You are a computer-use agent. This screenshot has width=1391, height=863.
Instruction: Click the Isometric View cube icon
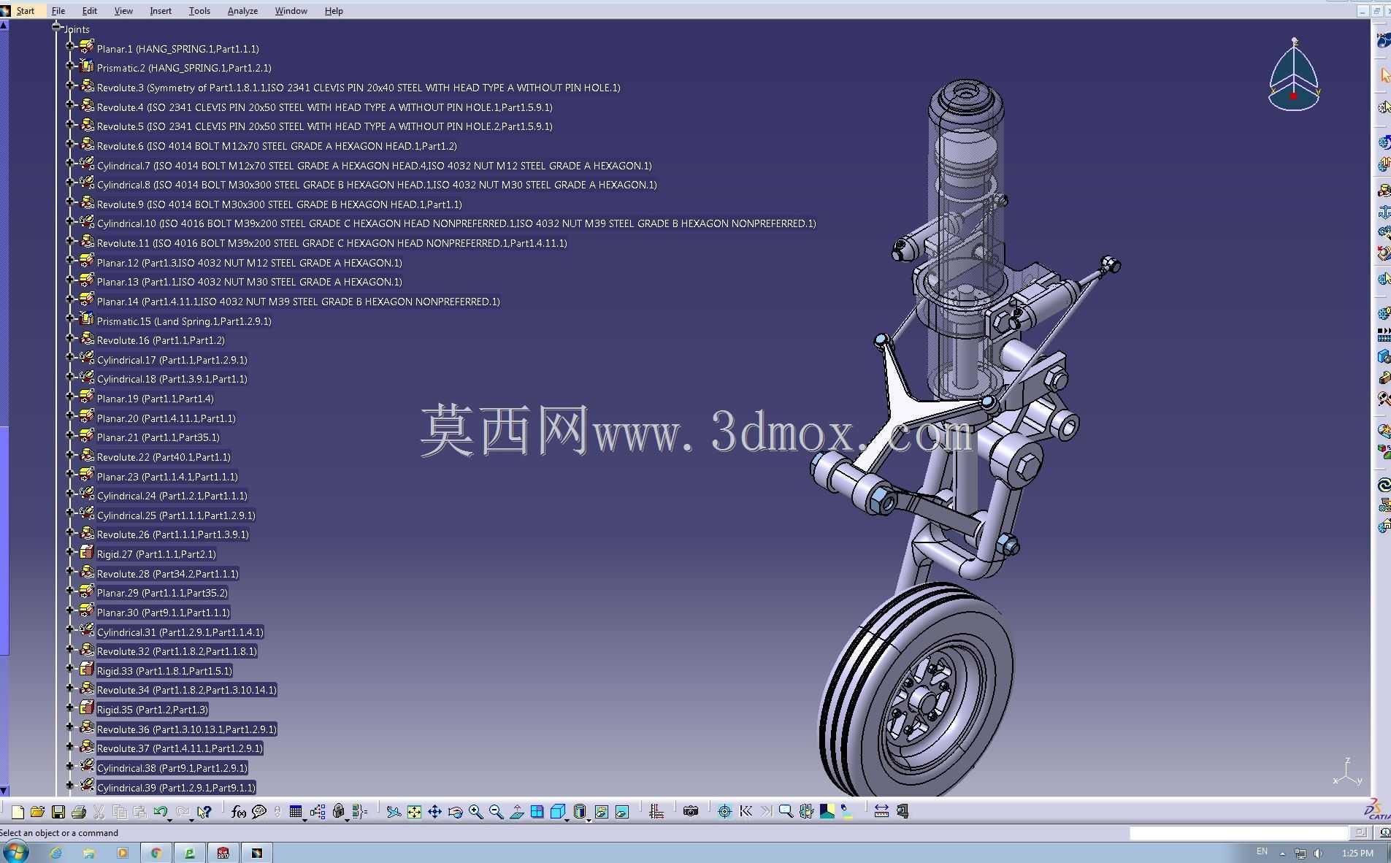(x=557, y=811)
